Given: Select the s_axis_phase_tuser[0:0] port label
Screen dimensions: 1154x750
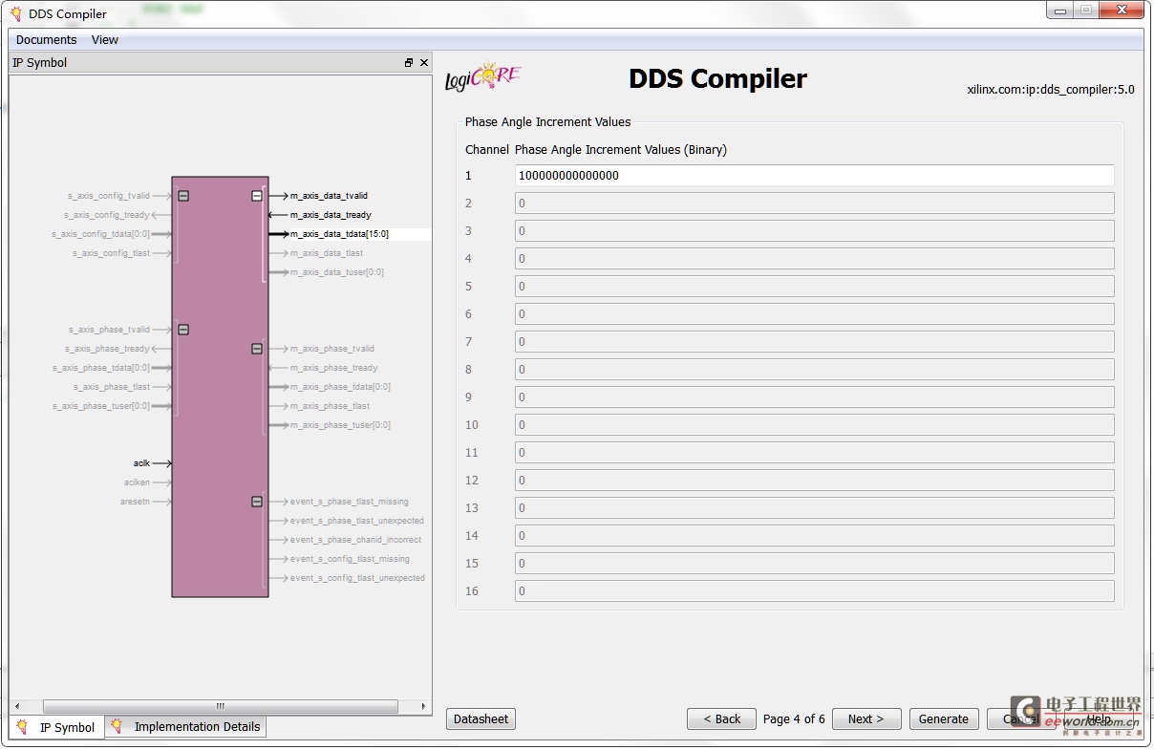Looking at the screenshot, I should pyautogui.click(x=101, y=406).
